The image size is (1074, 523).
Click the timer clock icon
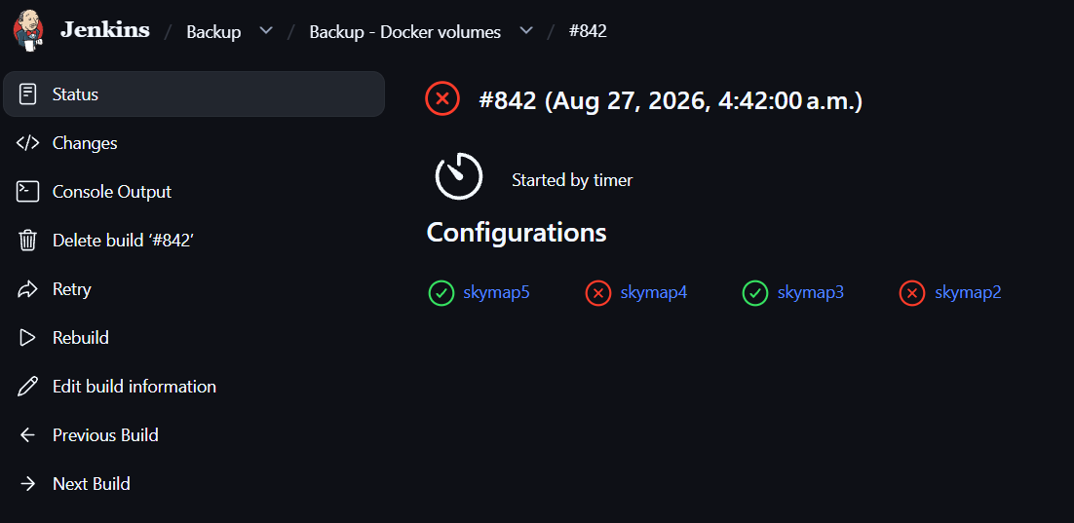pos(459,176)
